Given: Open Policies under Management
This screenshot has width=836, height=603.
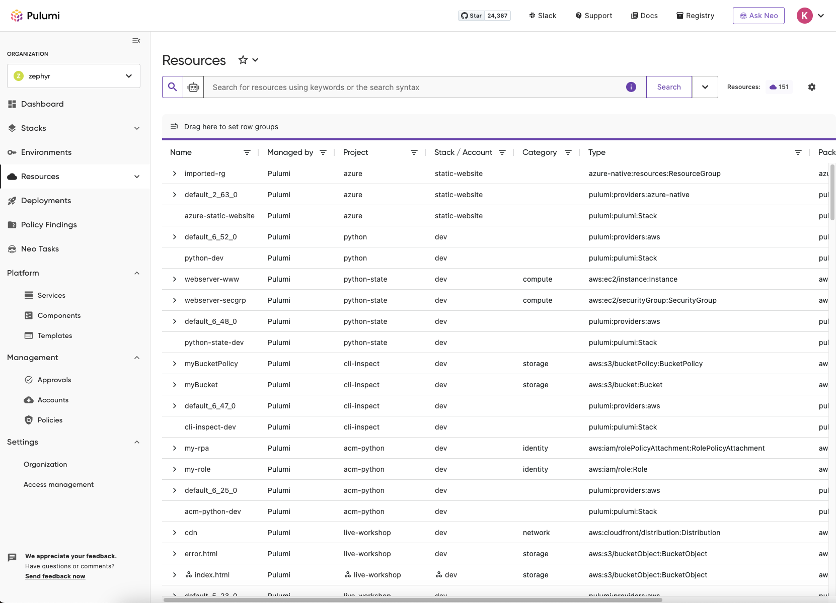Looking at the screenshot, I should [50, 420].
